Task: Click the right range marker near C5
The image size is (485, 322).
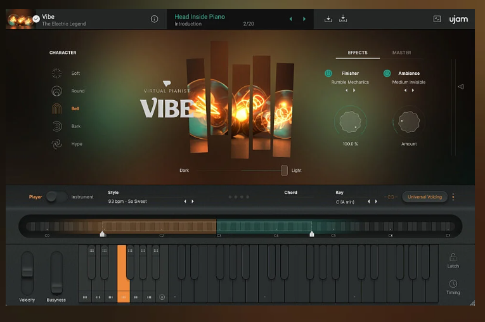Action: pos(312,234)
